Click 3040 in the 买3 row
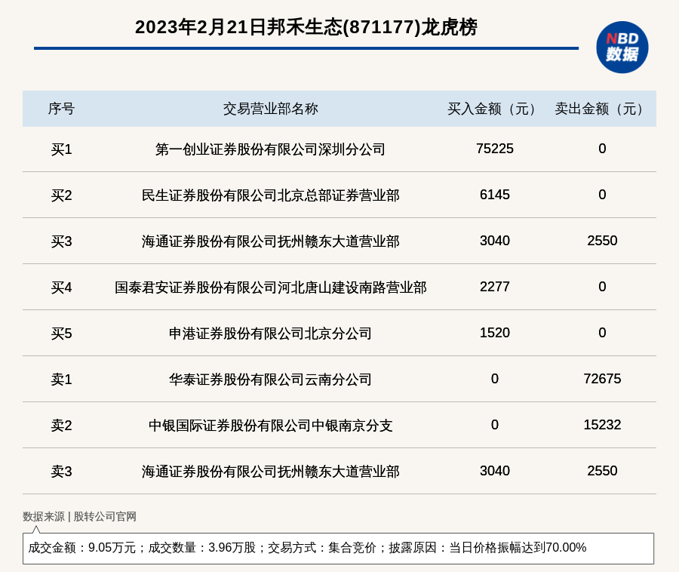 click(494, 241)
